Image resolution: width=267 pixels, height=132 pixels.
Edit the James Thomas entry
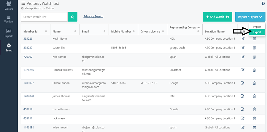[242, 96]
